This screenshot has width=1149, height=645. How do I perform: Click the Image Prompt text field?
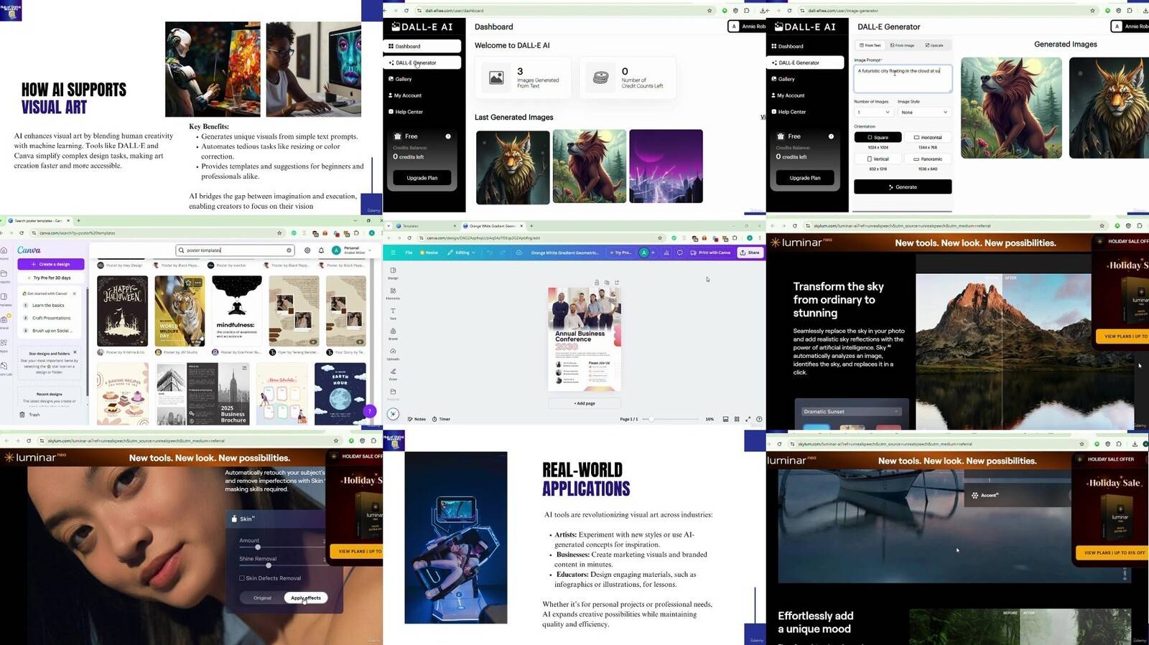tap(903, 78)
